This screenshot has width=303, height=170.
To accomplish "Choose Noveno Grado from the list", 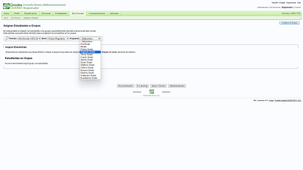I will tap(90, 70).
